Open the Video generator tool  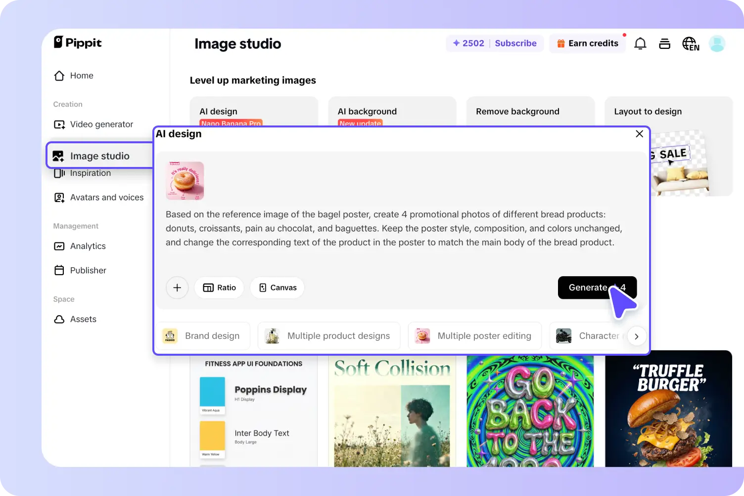[x=101, y=124]
